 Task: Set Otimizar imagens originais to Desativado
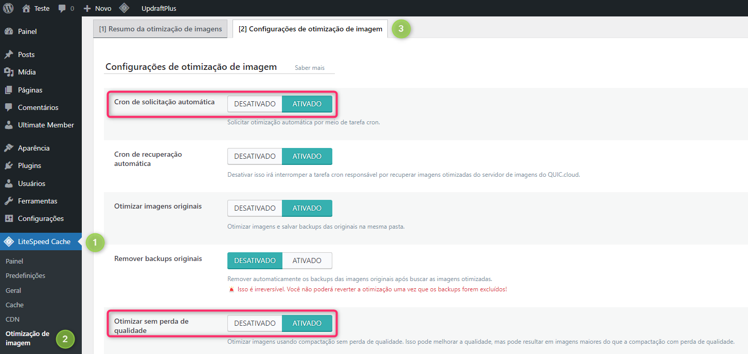coord(255,208)
